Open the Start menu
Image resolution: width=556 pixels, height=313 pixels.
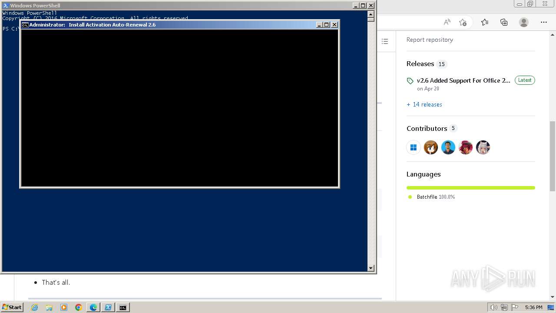click(x=12, y=307)
